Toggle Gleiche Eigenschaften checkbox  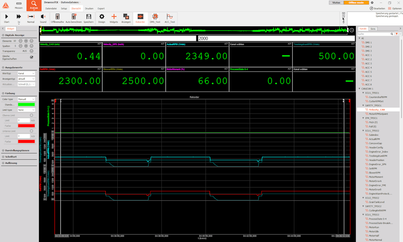tap(31, 57)
